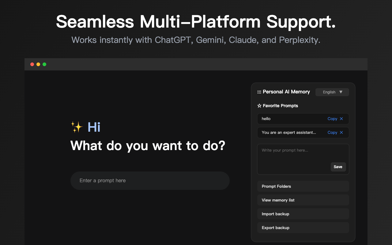
Task: Export a backup
Action: [x=303, y=227]
